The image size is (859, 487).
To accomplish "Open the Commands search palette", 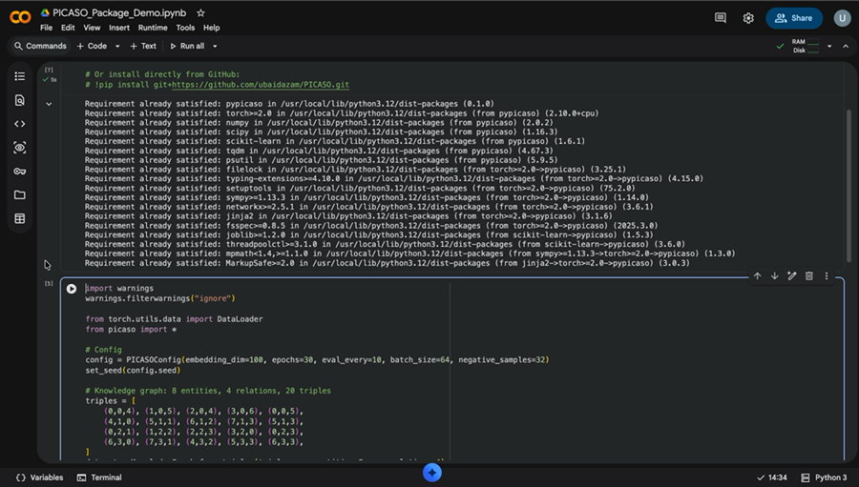I will (40, 46).
